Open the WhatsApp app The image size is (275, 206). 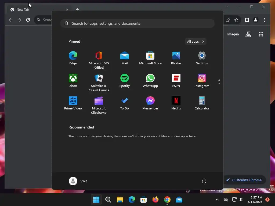(x=150, y=81)
